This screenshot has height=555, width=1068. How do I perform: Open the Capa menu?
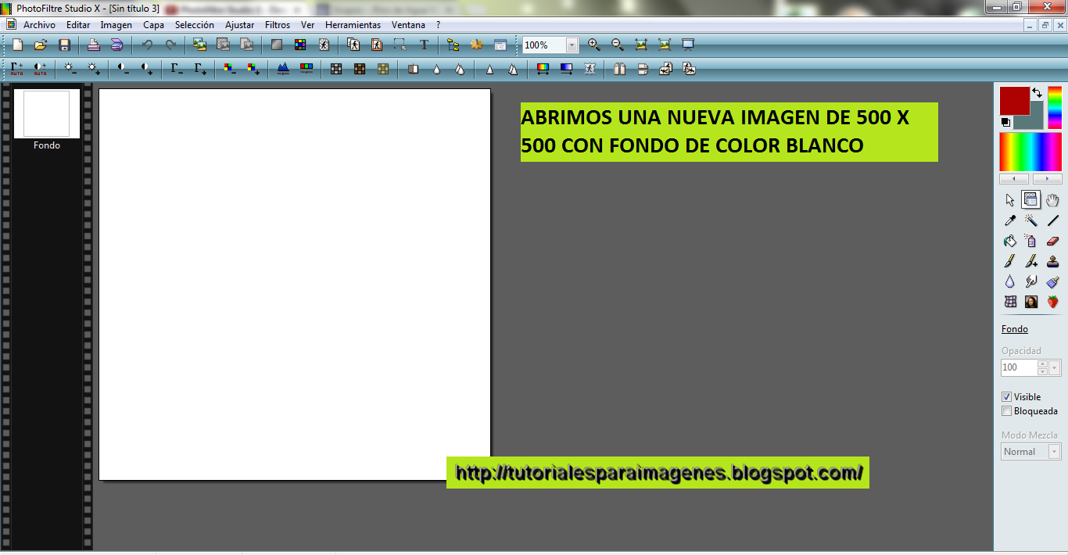[x=153, y=24]
